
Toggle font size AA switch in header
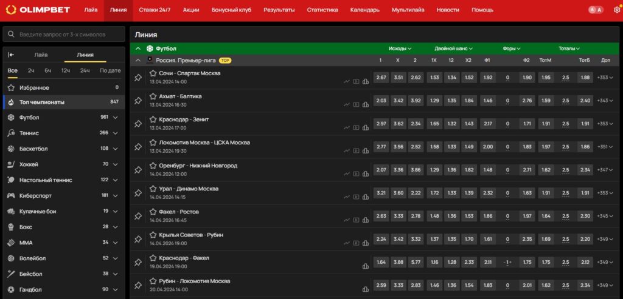coord(596,10)
